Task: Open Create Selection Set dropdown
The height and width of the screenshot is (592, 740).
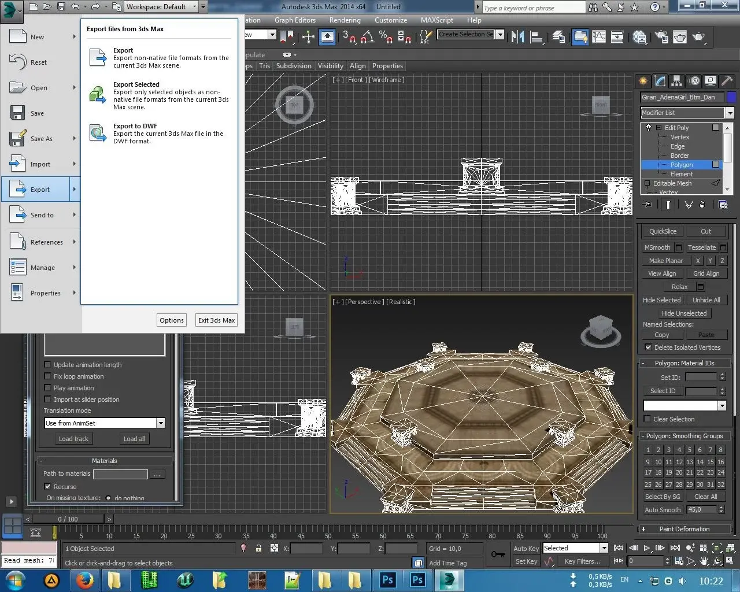Action: (500, 35)
